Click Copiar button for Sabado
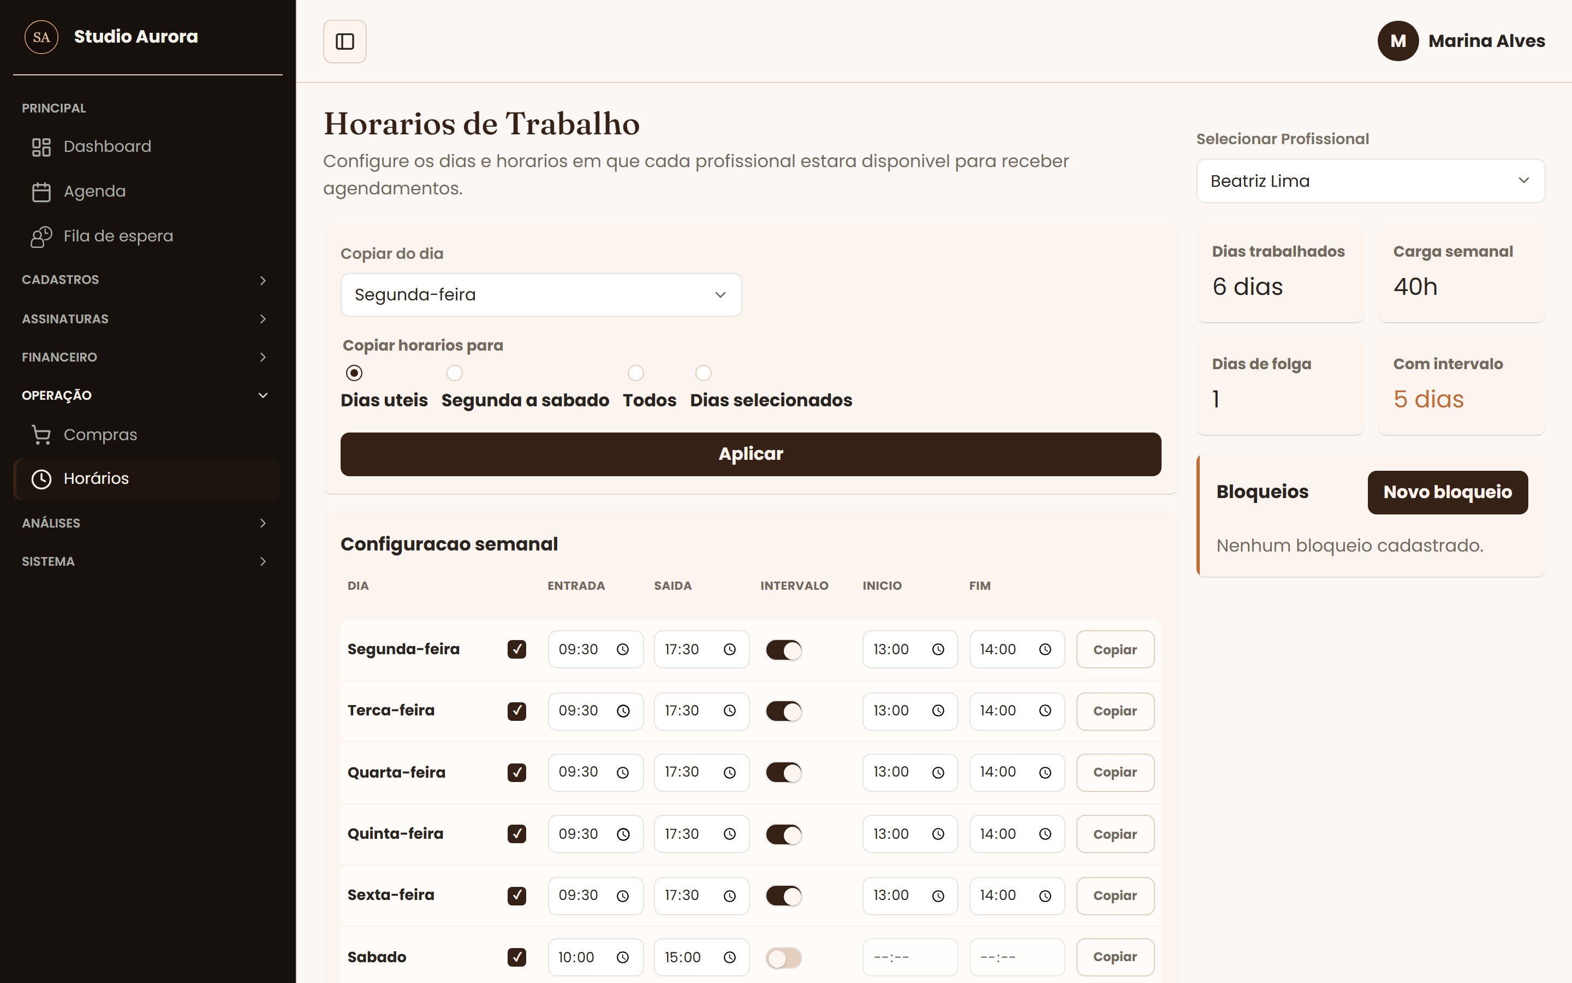Screen dimensions: 1572x983 coord(1115,957)
